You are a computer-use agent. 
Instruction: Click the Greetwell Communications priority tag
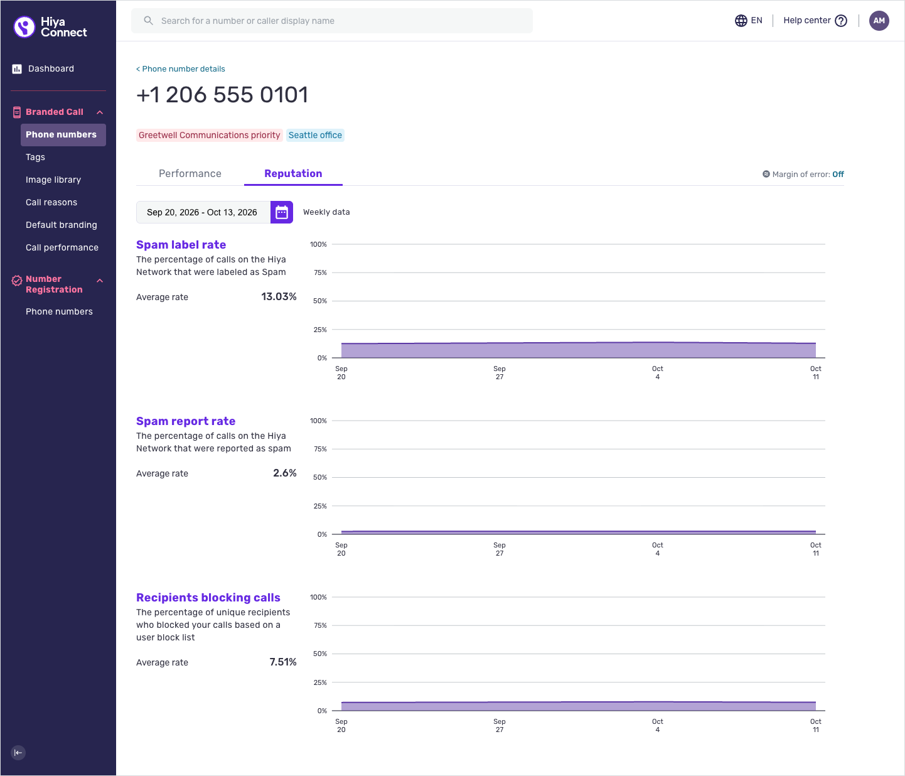[210, 136]
